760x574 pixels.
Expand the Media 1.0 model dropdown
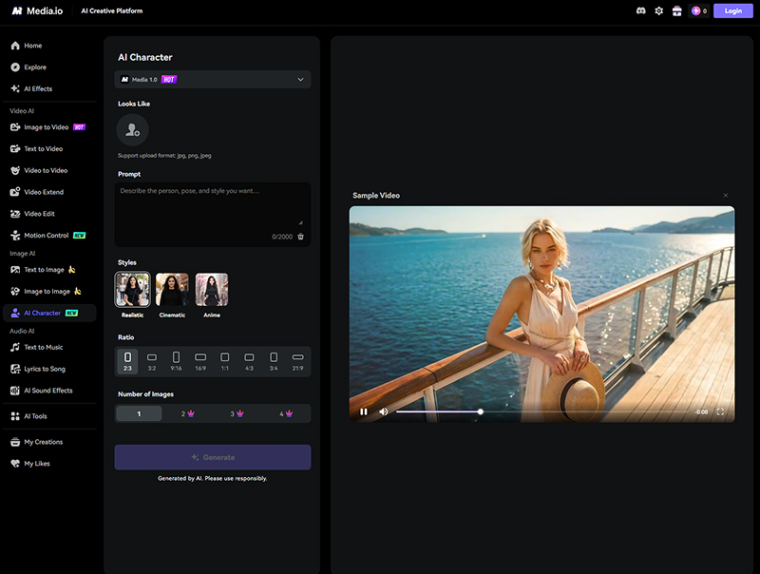click(213, 80)
